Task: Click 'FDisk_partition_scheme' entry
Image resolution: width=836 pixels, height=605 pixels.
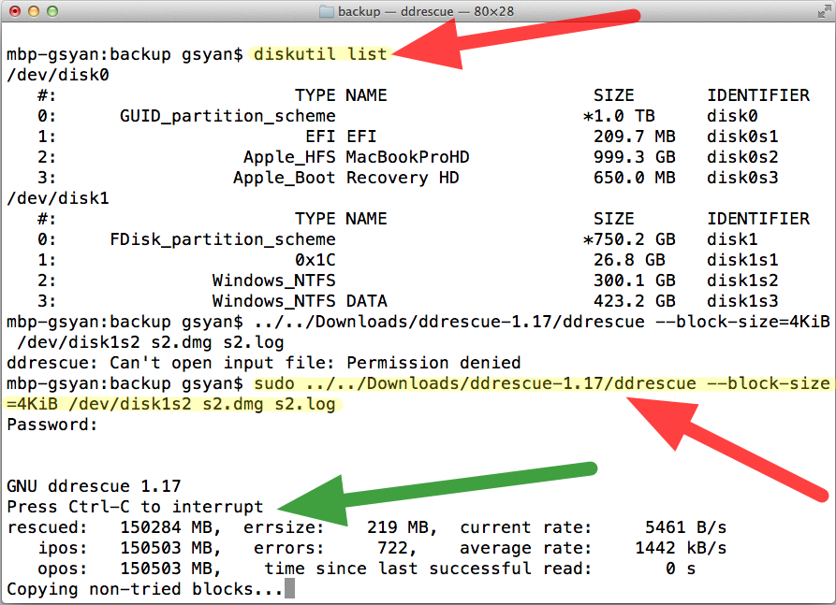Action: [223, 239]
